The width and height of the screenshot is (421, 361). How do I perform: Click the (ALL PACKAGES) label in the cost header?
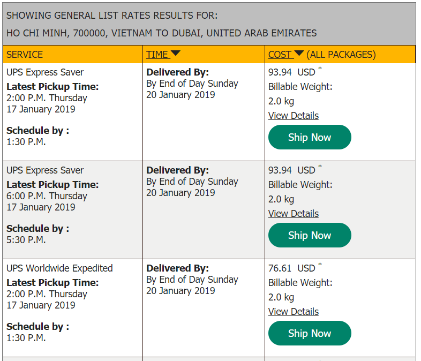pyautogui.click(x=341, y=55)
